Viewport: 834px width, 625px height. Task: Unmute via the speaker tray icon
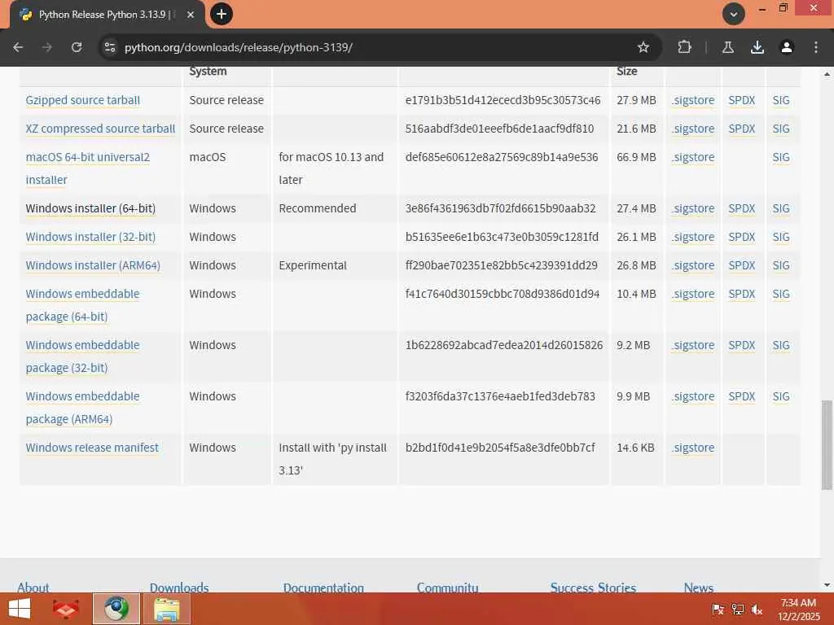coord(757,610)
